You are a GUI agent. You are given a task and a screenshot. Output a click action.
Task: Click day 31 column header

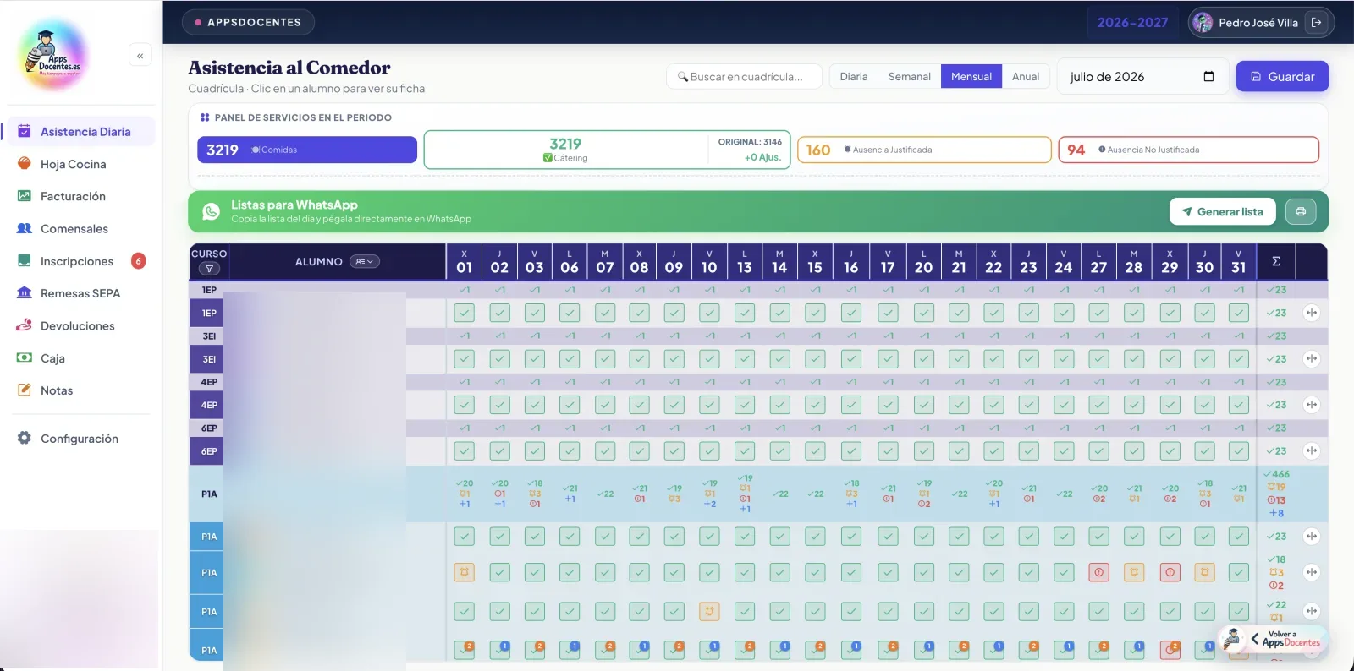(x=1239, y=262)
